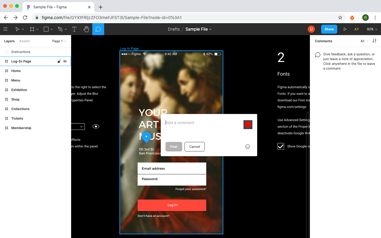Open comment settings sliders icon
This screenshot has height=238, width=381.
point(374,41)
